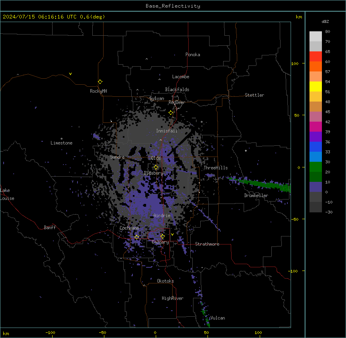Click the ThreeHills town label
Viewport: 346px width, 338px height.
pyautogui.click(x=216, y=168)
